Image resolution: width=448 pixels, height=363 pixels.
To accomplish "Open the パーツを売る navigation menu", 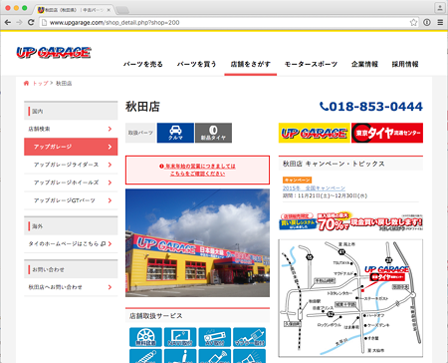I will coord(143,64).
